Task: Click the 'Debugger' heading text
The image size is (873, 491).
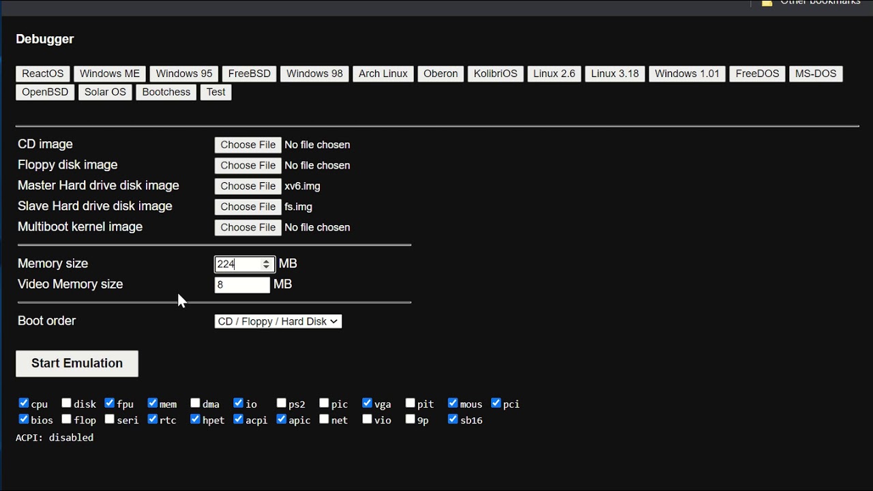Action: pos(45,40)
